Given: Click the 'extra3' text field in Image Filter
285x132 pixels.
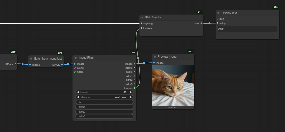Looking at the screenshot, I should [x=104, y=116].
